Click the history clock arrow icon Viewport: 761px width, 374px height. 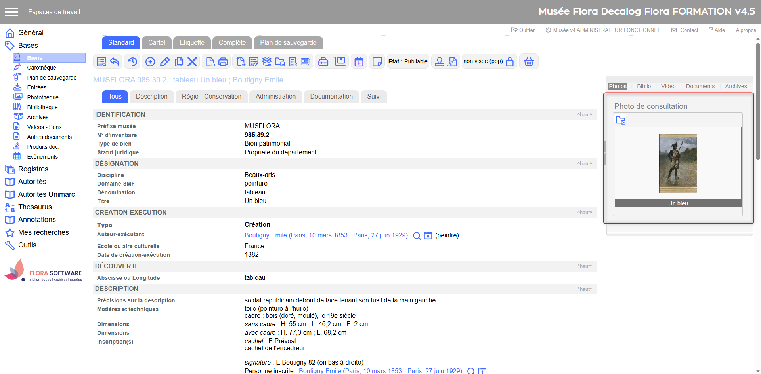click(132, 62)
